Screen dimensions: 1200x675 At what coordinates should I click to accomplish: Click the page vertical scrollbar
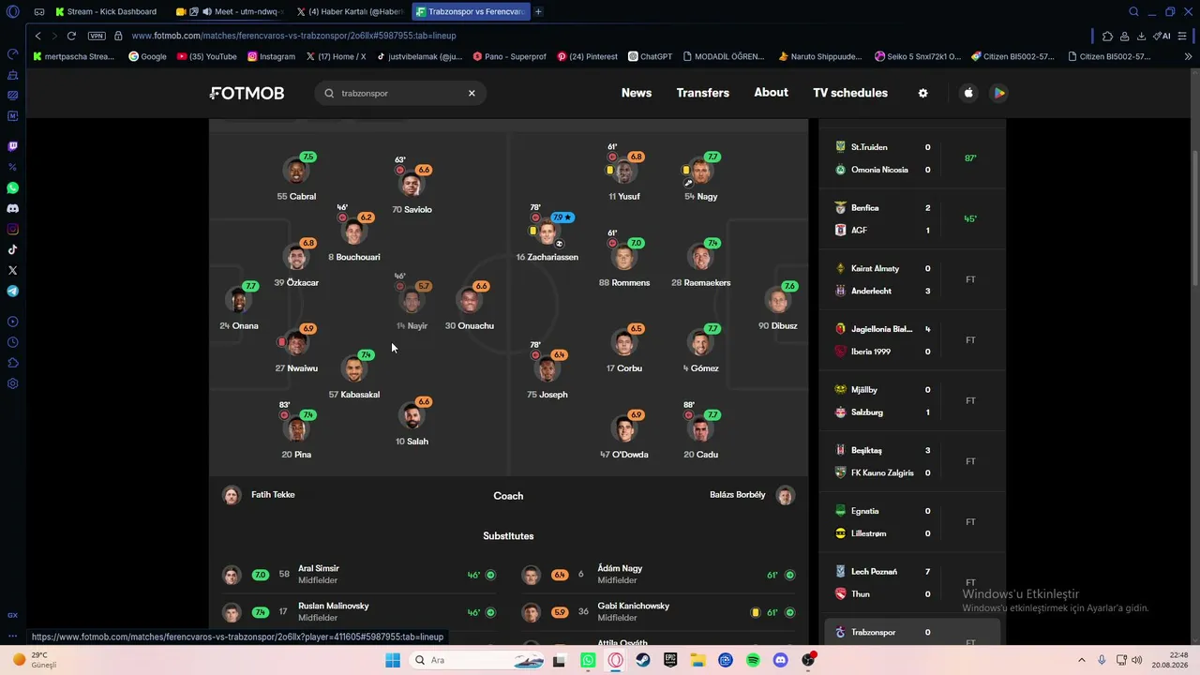point(1194,220)
